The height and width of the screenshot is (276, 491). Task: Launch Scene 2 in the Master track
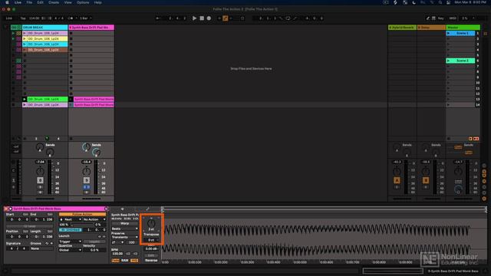point(448,61)
